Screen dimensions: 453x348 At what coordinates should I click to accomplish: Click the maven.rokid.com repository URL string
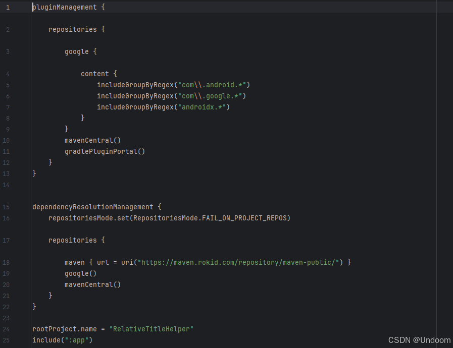(x=238, y=263)
